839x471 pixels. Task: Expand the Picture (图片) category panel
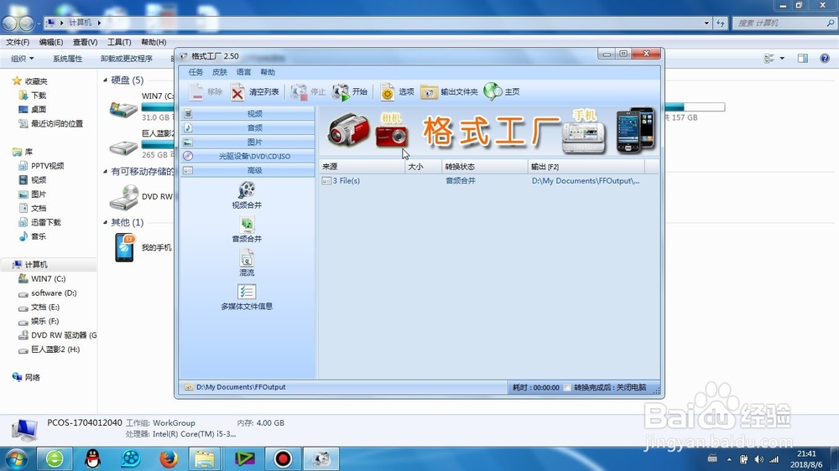click(248, 142)
